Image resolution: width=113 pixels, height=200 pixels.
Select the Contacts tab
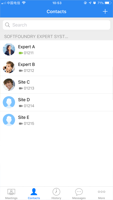coord(34,193)
